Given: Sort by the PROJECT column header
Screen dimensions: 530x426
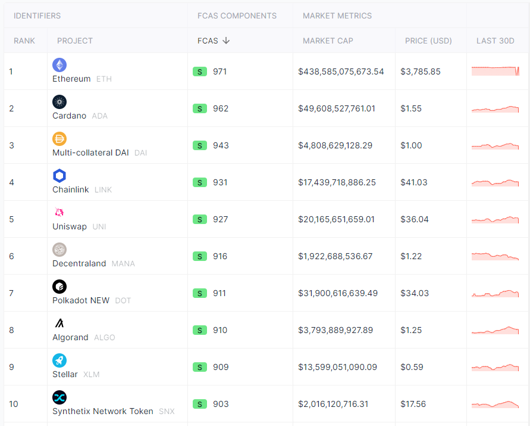Looking at the screenshot, I should pos(75,41).
